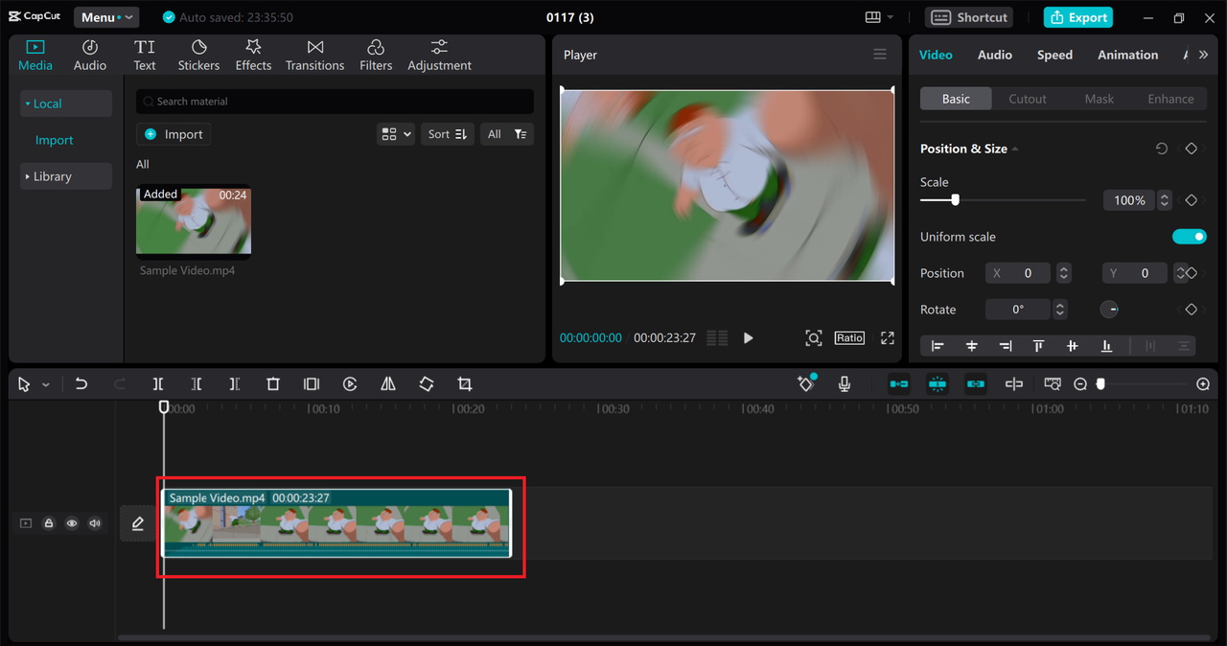
Task: Align clip to the top
Action: [x=1038, y=346]
